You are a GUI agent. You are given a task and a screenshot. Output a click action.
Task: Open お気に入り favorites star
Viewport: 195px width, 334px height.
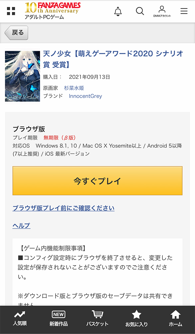coord(136,319)
